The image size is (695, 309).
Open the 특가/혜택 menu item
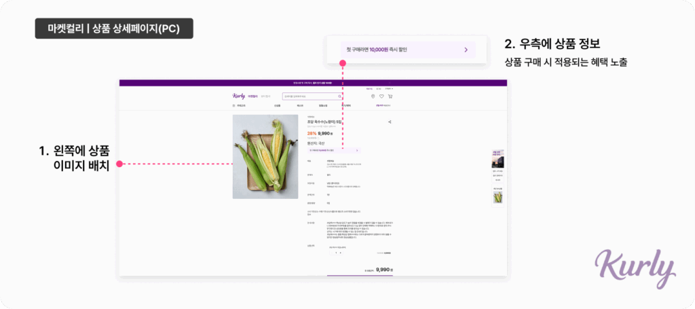[x=346, y=105]
